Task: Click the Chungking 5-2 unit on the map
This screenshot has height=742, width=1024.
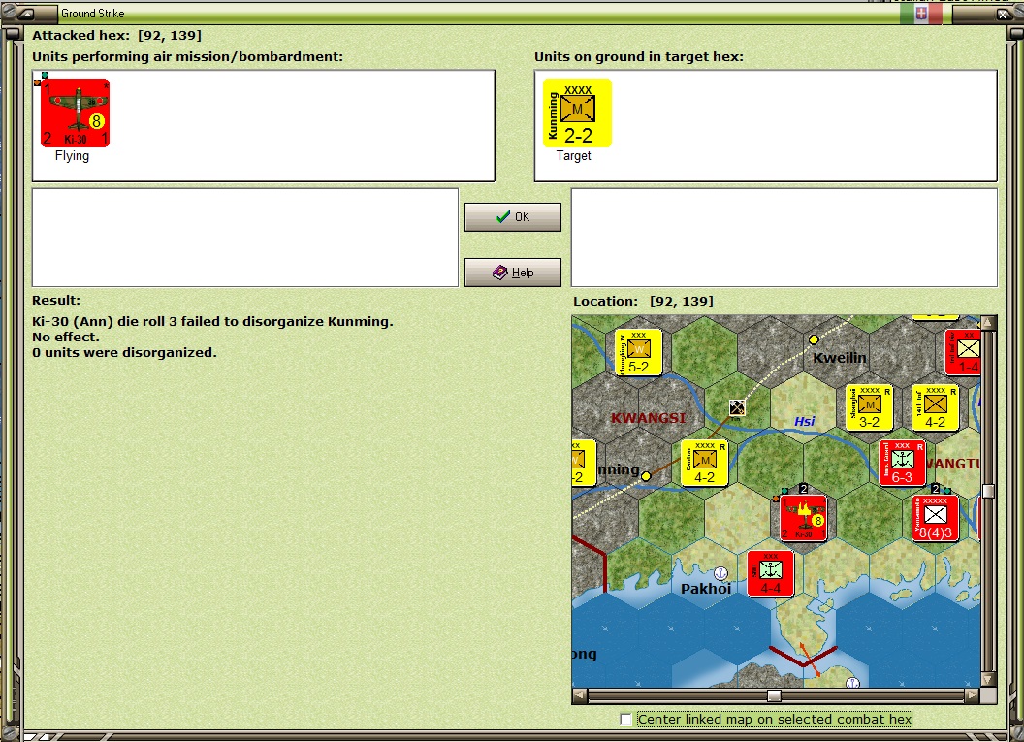Action: pos(638,353)
